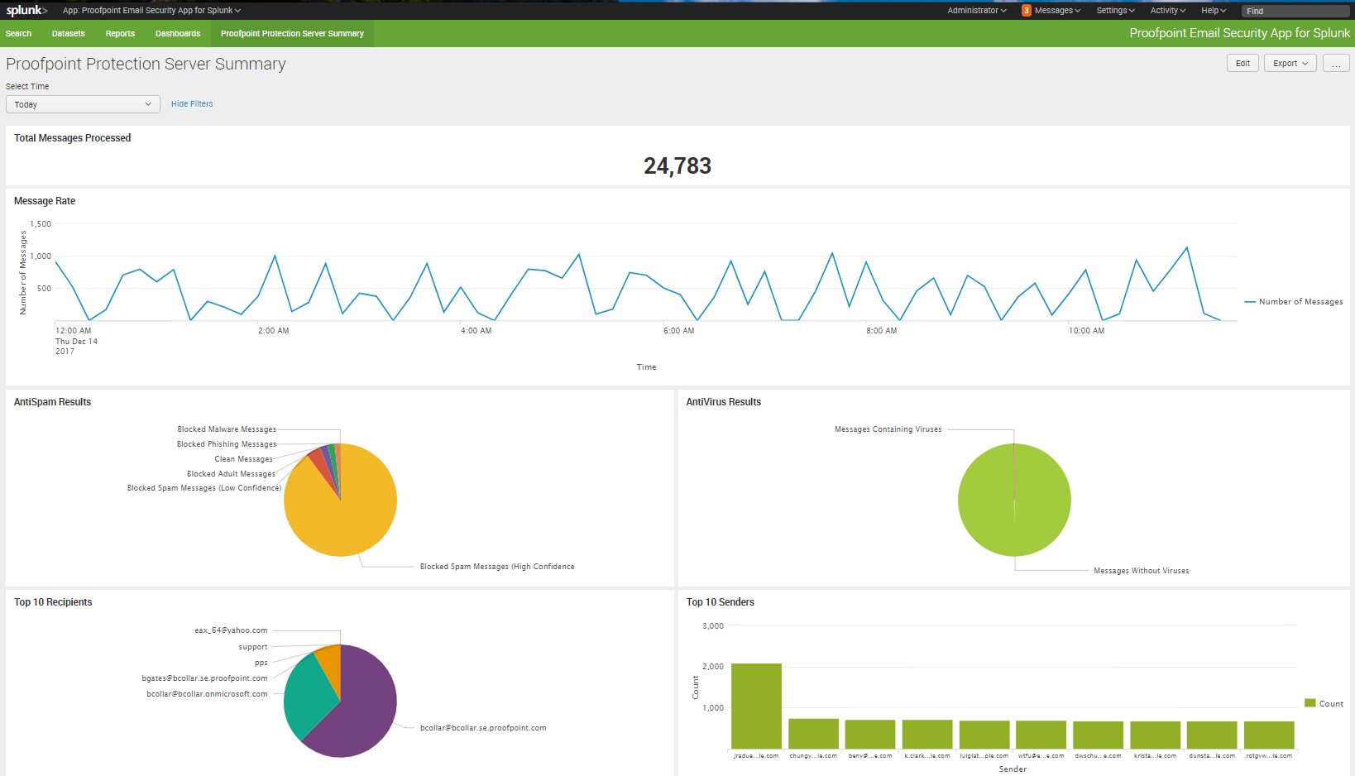Viewport: 1355px width, 776px height.
Task: Click the 'AntiVirus Results' panel title
Action: pyautogui.click(x=723, y=402)
